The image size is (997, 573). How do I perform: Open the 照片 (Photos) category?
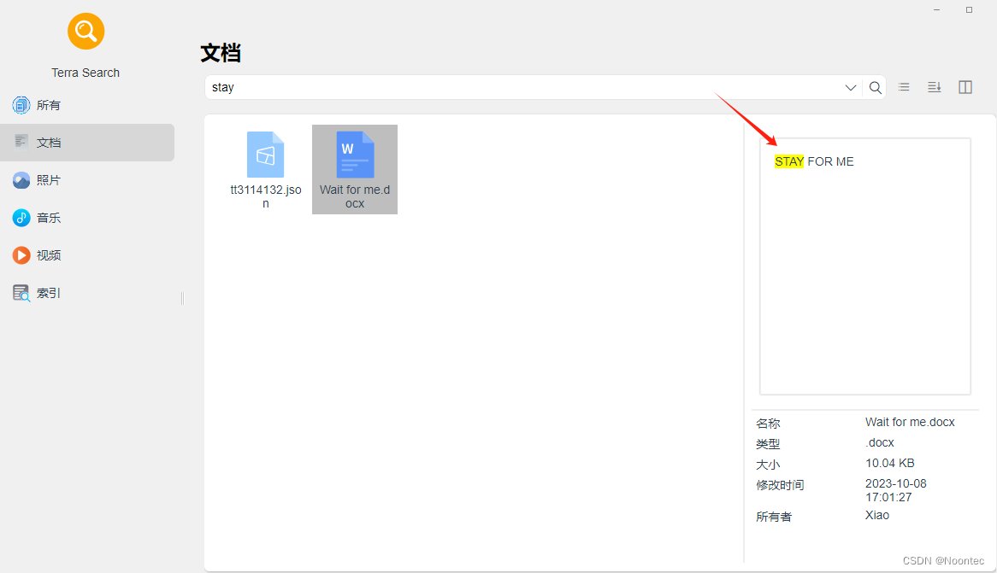click(87, 180)
